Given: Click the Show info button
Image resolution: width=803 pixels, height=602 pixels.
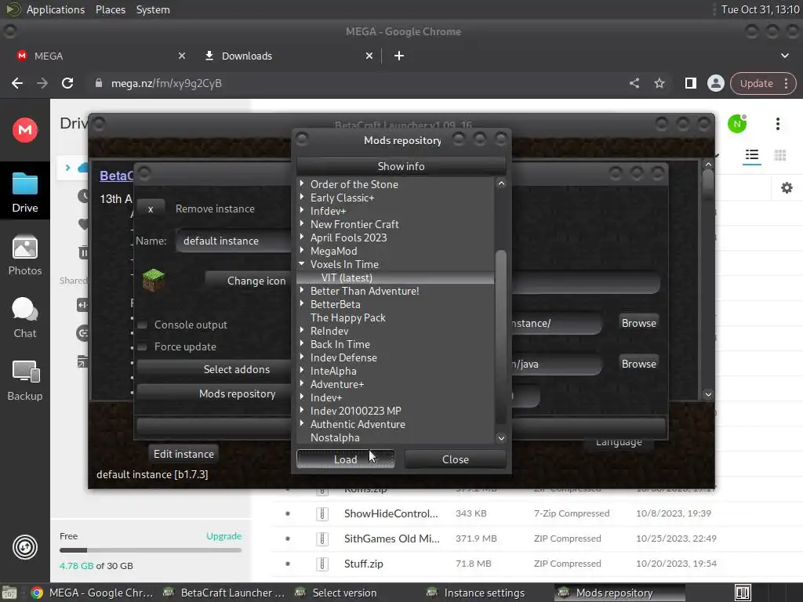Looking at the screenshot, I should [401, 166].
